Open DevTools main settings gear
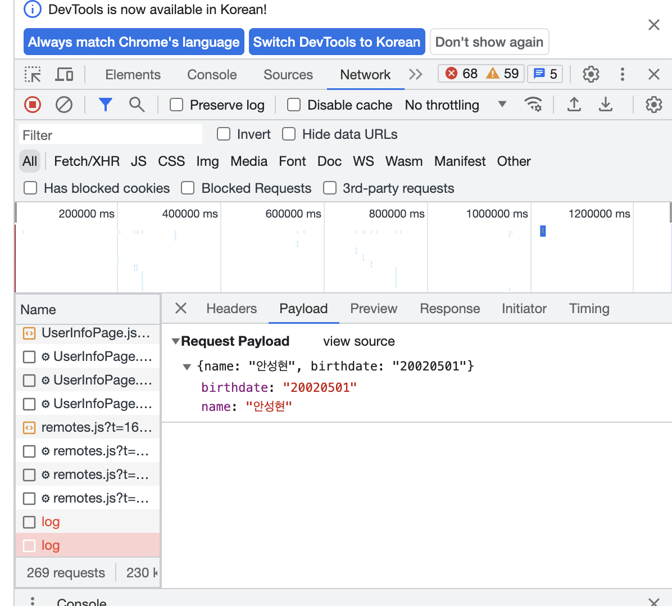Image resolution: width=672 pixels, height=606 pixels. pos(591,75)
